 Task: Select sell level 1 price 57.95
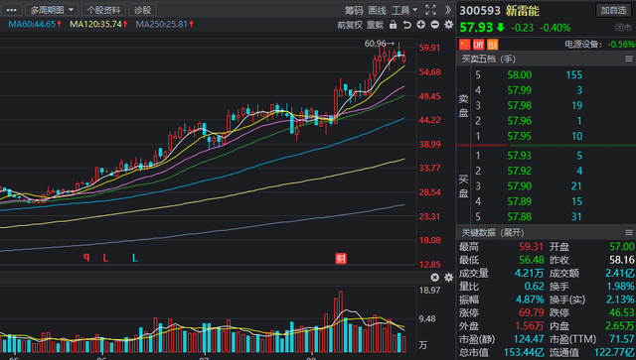519,136
